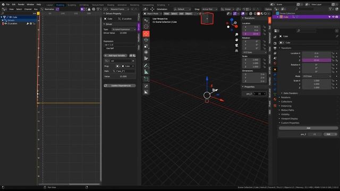Open the Channel menu in graph editor

pos(28,10)
